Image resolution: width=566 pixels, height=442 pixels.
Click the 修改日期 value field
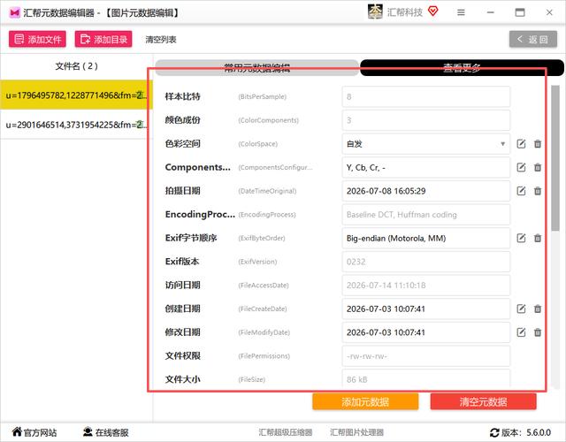point(426,332)
